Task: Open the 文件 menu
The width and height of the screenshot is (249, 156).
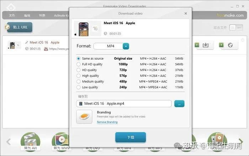Action: 12,15
